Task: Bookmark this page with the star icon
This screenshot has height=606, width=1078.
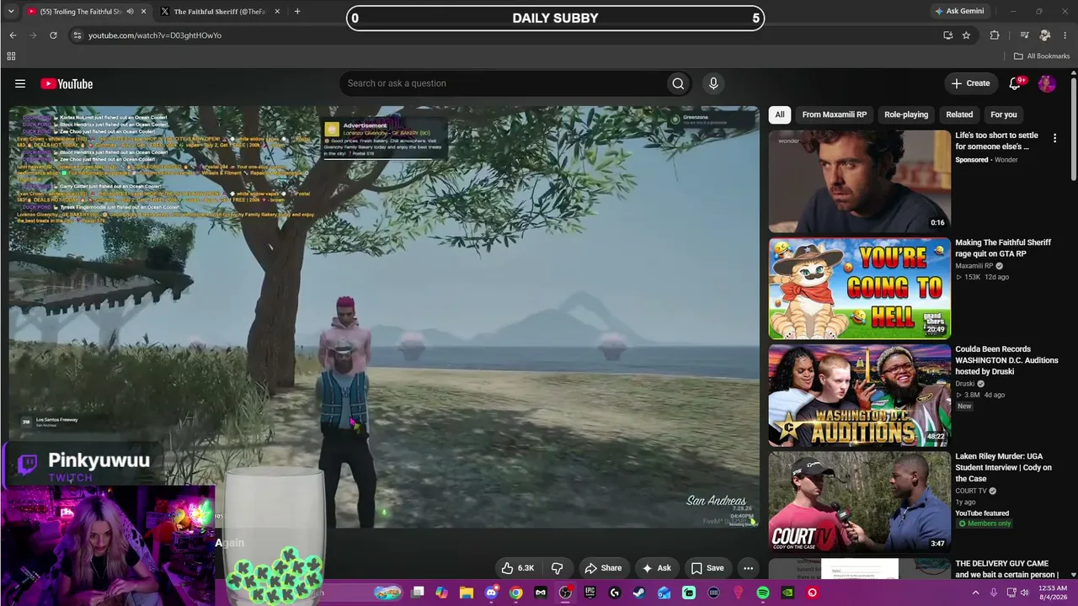Action: click(x=966, y=35)
